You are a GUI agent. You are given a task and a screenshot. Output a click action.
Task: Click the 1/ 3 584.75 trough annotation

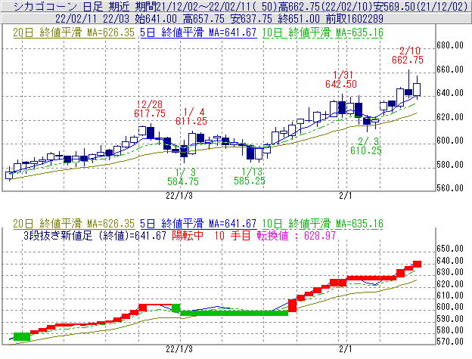coord(183,177)
